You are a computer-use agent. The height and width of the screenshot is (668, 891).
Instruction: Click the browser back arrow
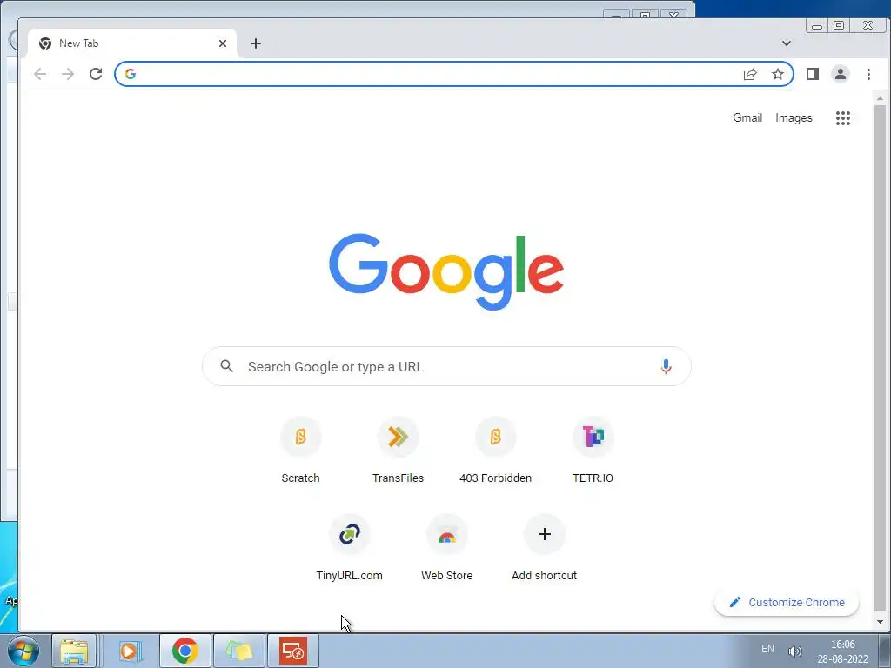[x=40, y=74]
